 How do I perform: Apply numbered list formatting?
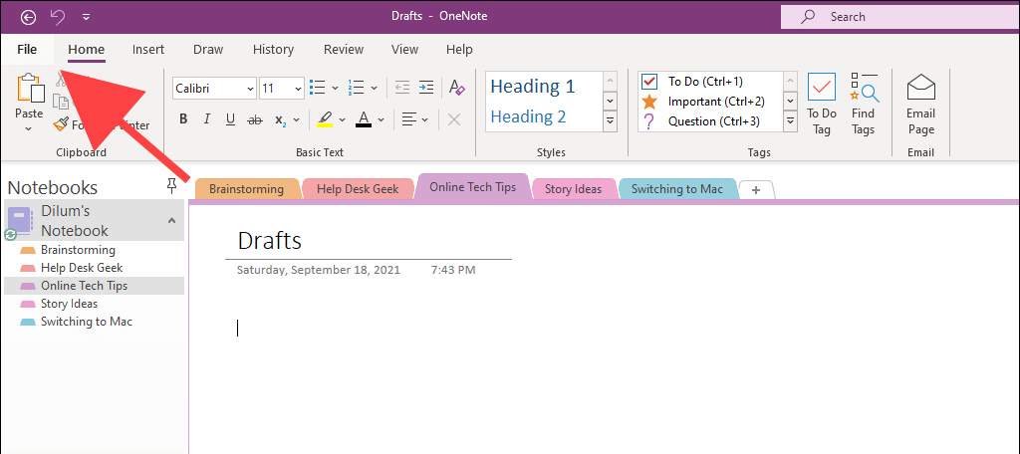click(356, 88)
